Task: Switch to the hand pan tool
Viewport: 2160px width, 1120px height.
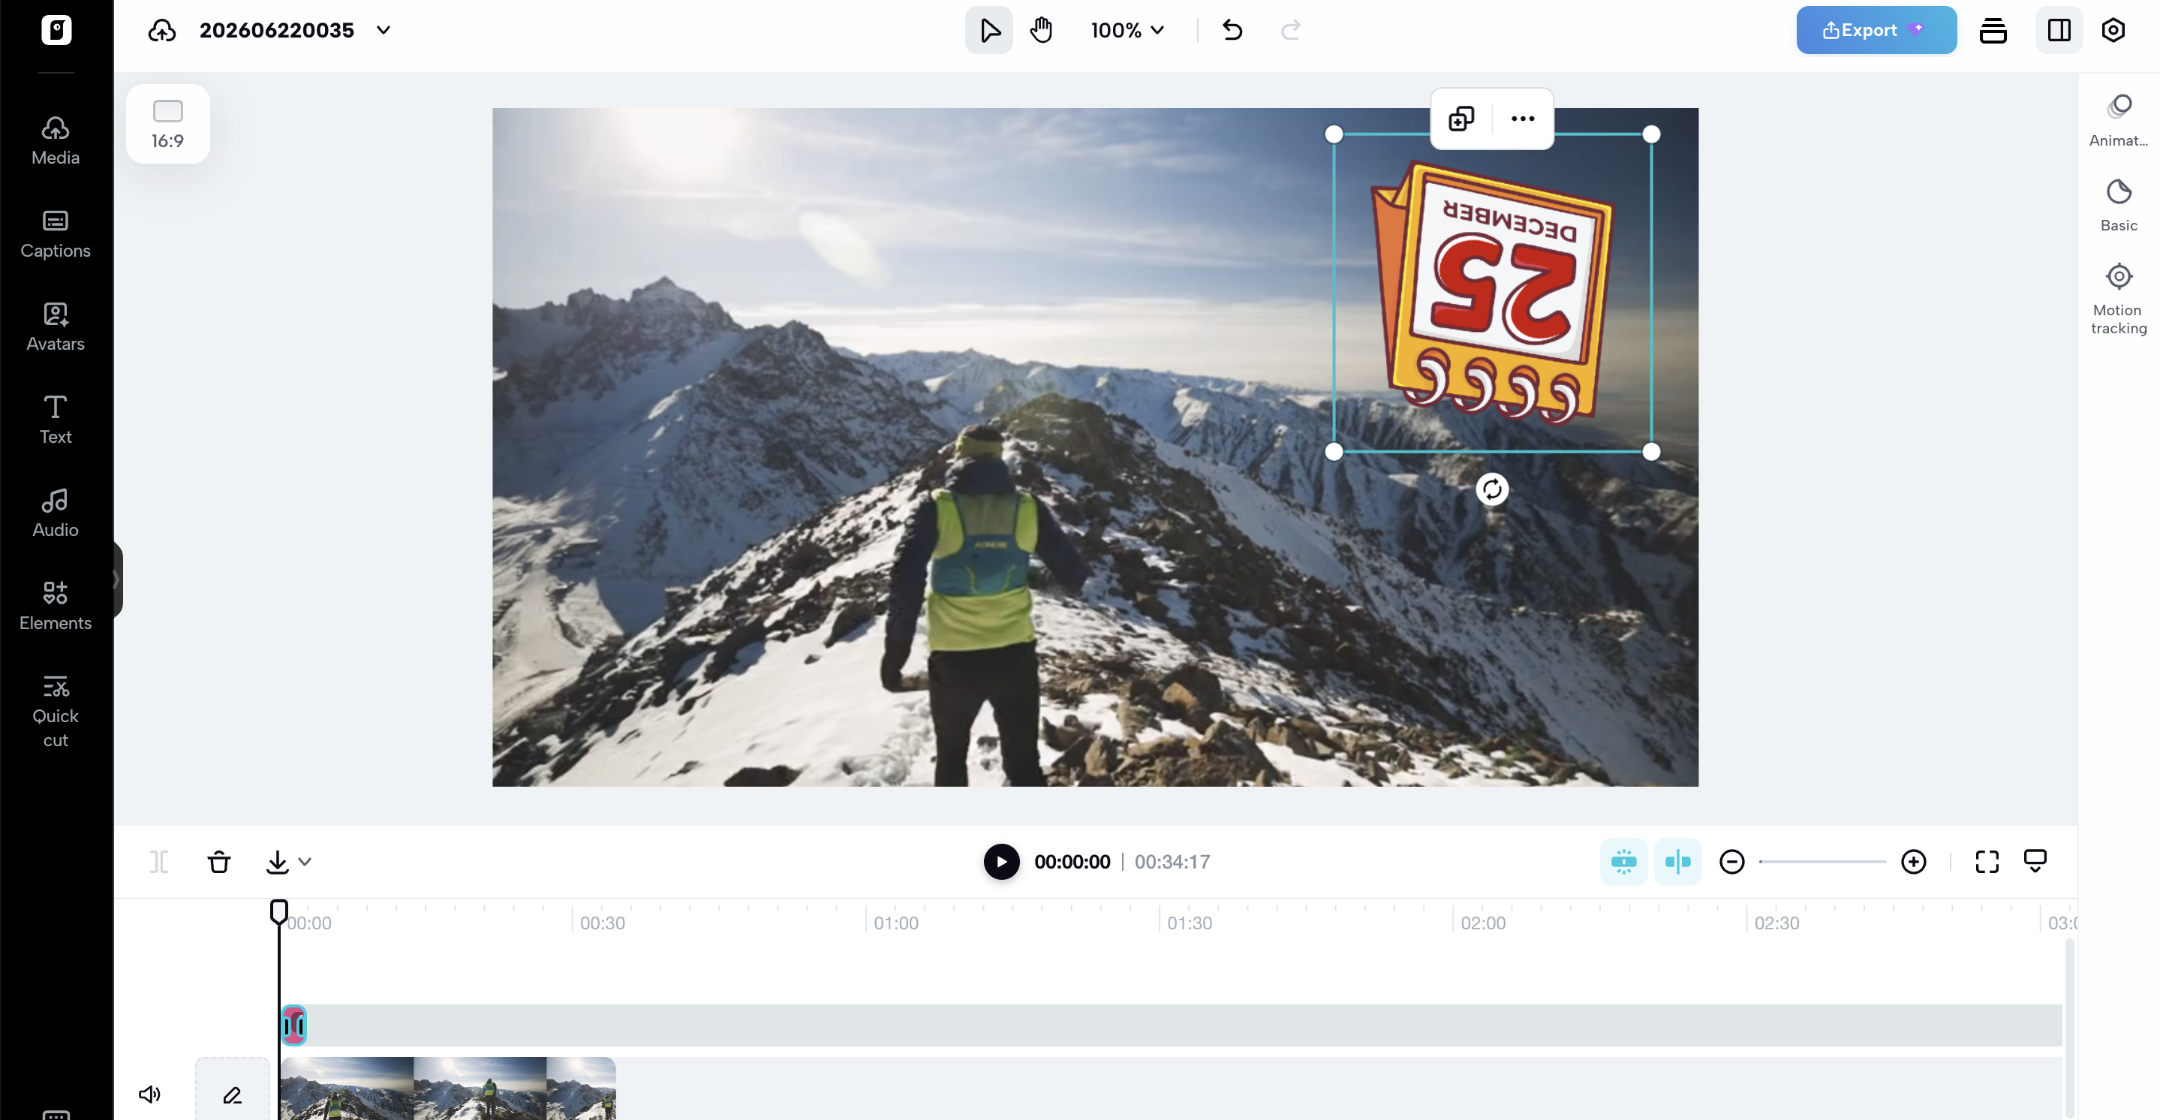Action: point(1042,30)
